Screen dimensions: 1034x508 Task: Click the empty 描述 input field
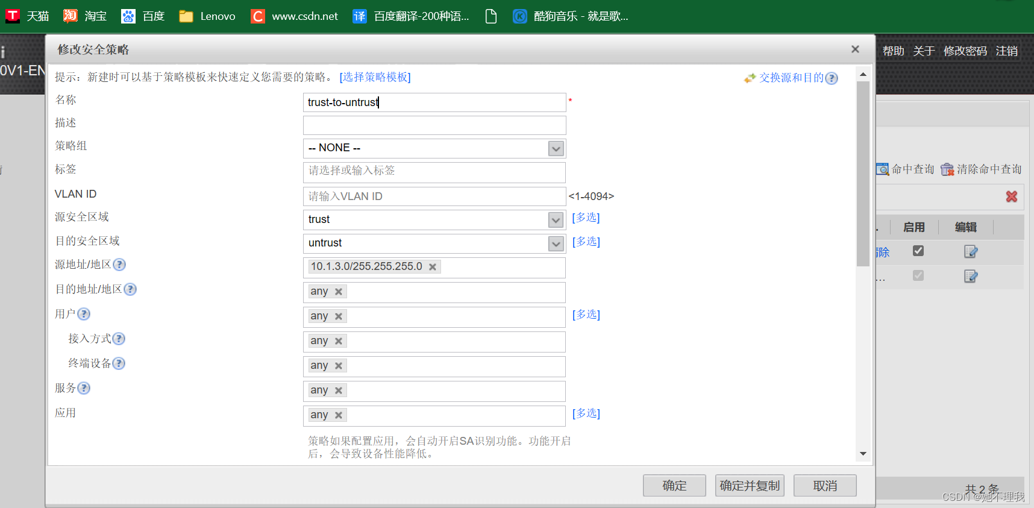pyautogui.click(x=434, y=125)
